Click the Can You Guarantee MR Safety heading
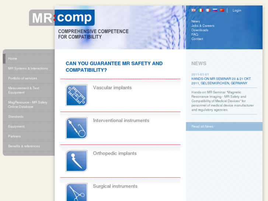The image size is (268, 201). [x=114, y=67]
